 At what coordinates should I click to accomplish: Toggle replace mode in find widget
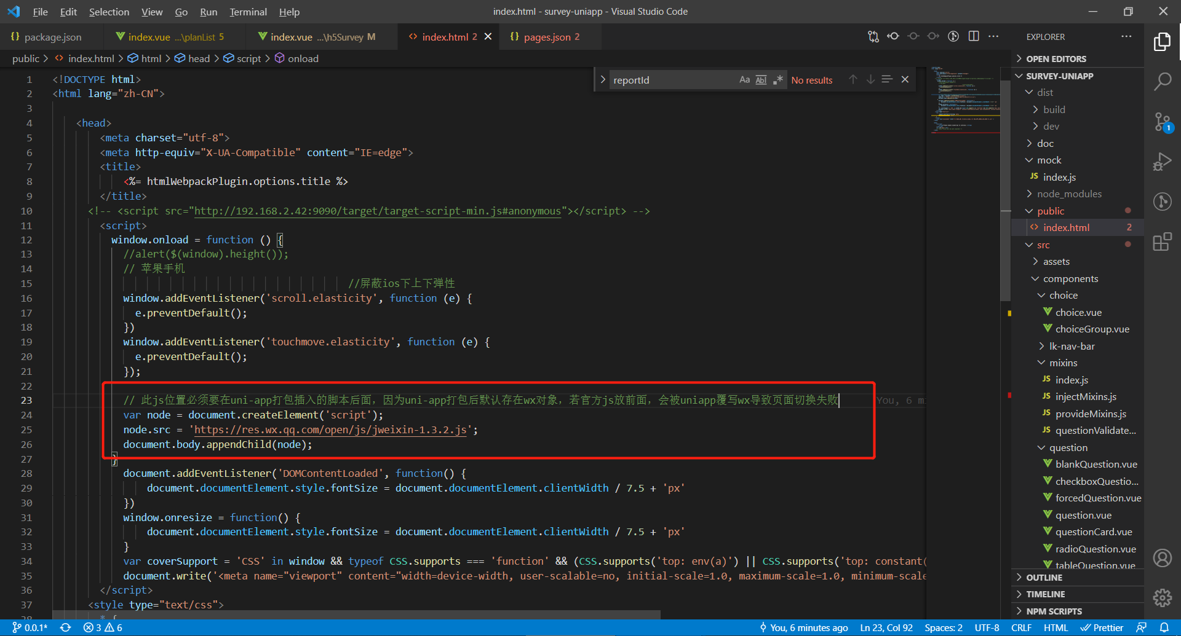(603, 79)
